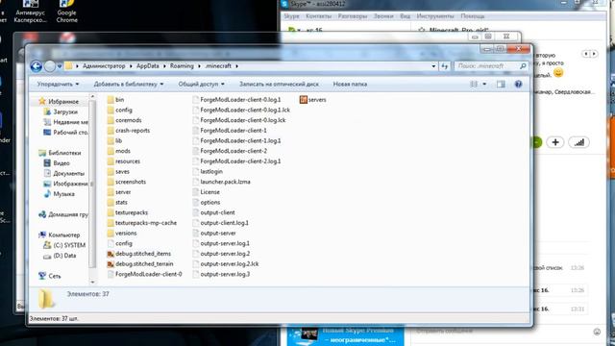The width and height of the screenshot is (615, 346).
Task: Select the config folder icon
Action: (x=111, y=110)
